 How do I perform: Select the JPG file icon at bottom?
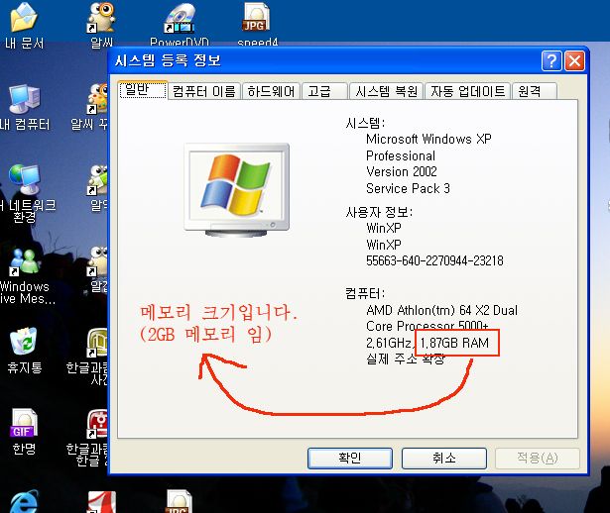point(179,502)
